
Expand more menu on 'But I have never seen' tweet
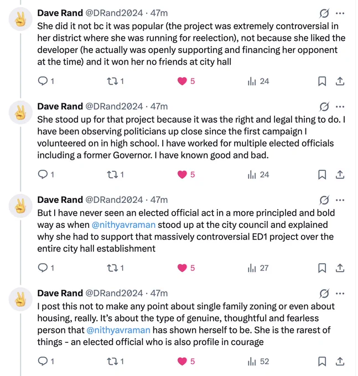[340, 200]
